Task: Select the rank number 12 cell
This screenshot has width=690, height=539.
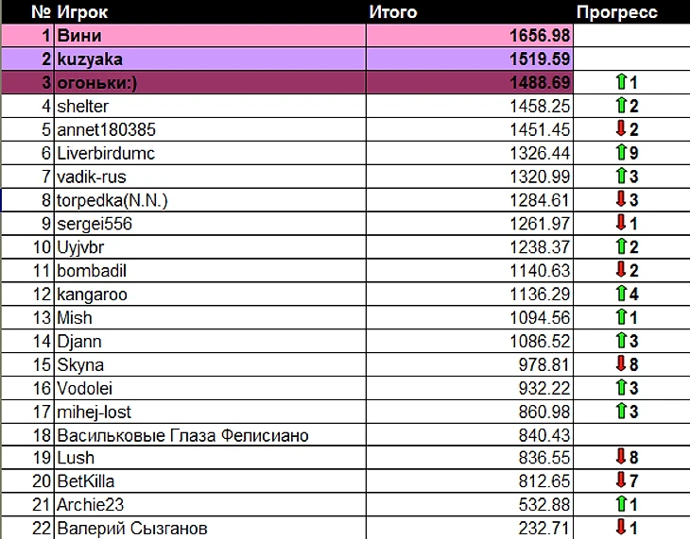Action: pyautogui.click(x=41, y=295)
